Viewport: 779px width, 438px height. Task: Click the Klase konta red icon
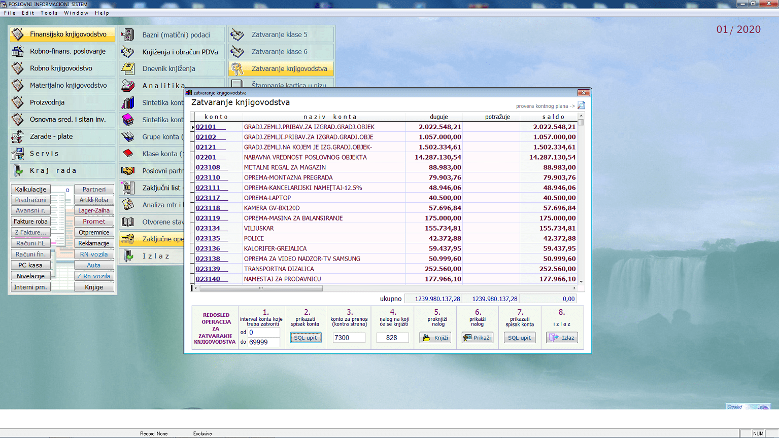pos(128,154)
